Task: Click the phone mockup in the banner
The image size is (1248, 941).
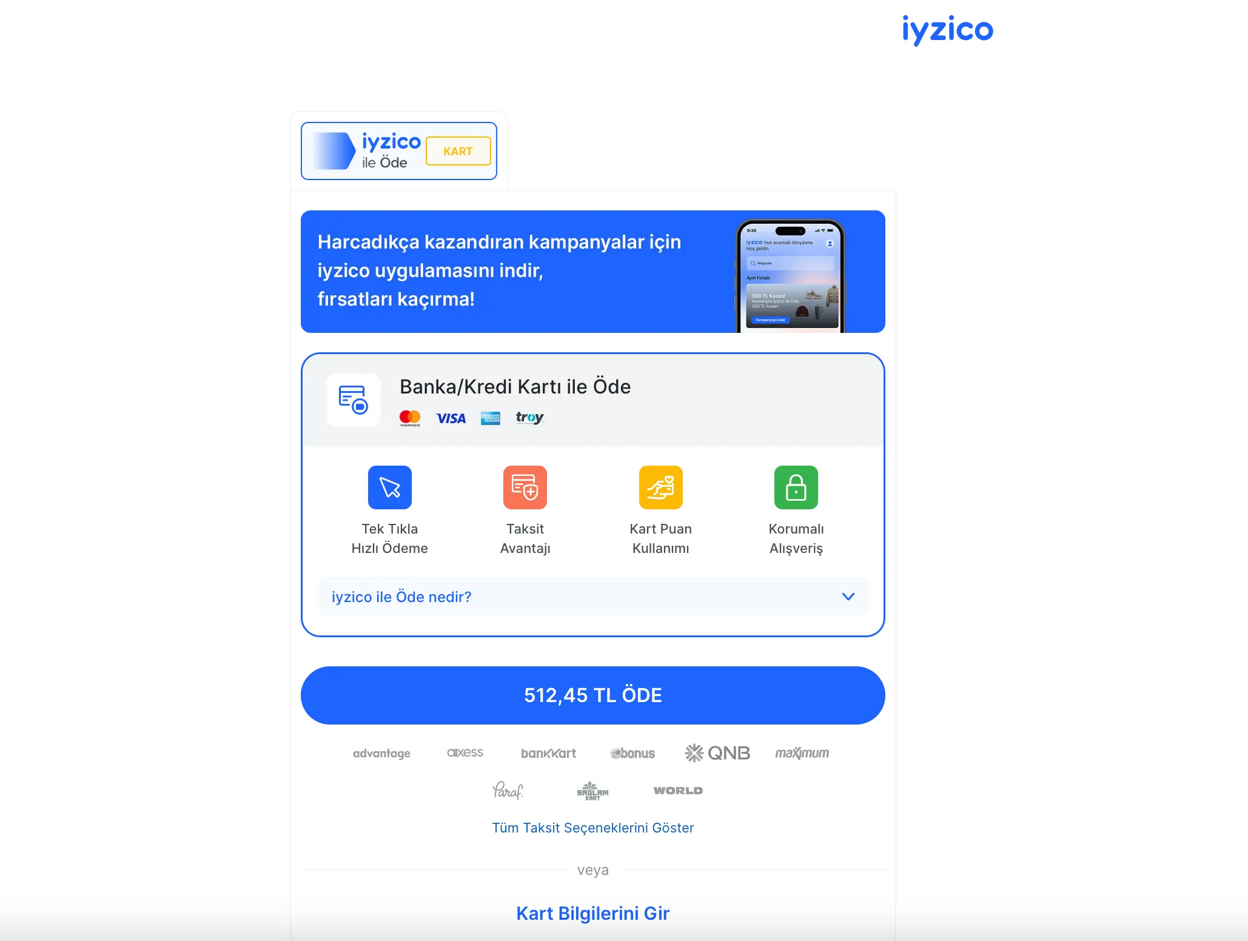Action: (790, 276)
